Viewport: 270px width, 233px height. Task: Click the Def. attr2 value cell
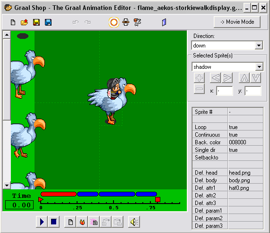click(245, 196)
